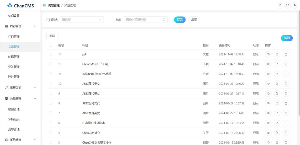Click the 专题 column cell

pyautogui.click(x=206, y=74)
